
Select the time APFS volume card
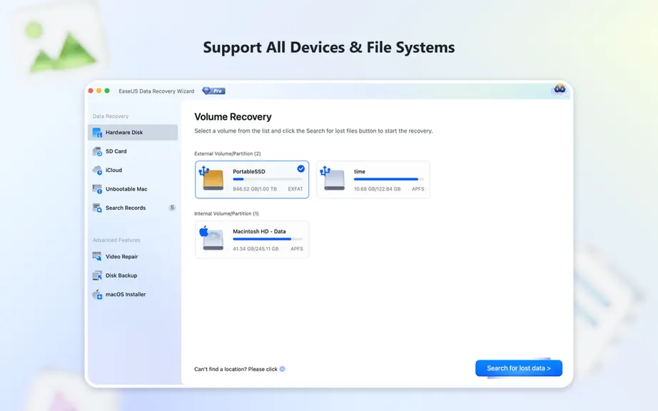click(373, 180)
